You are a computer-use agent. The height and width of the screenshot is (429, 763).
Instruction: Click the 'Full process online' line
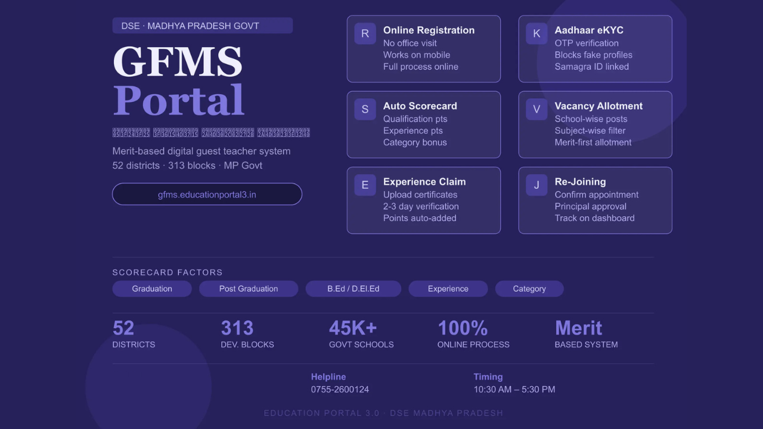[x=421, y=67]
